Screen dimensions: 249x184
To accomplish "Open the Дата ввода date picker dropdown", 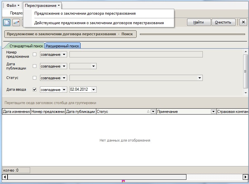I will click(x=94, y=90).
